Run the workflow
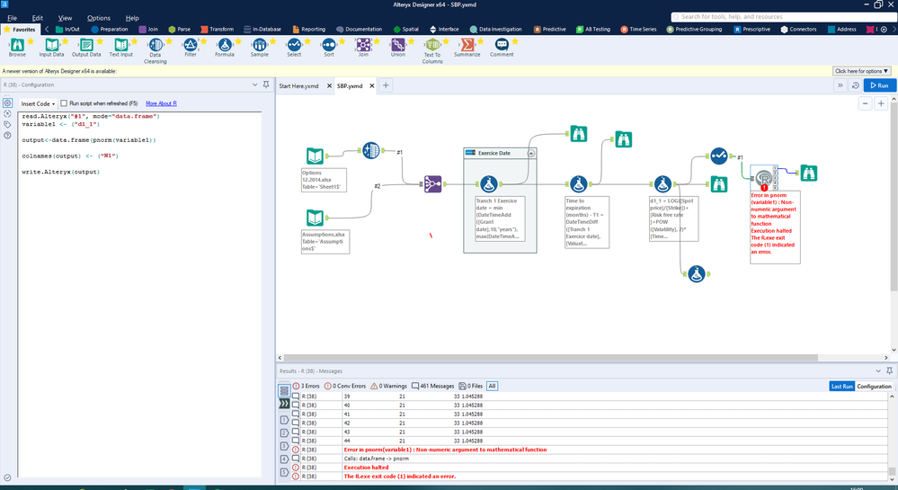This screenshot has width=898, height=490. click(x=879, y=85)
